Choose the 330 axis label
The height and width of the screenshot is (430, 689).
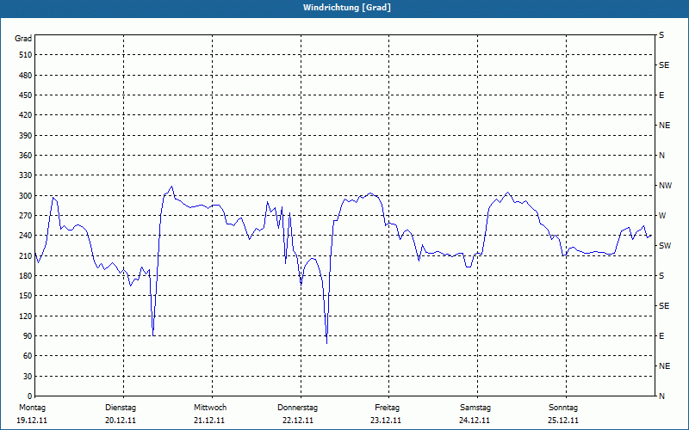pyautogui.click(x=25, y=175)
